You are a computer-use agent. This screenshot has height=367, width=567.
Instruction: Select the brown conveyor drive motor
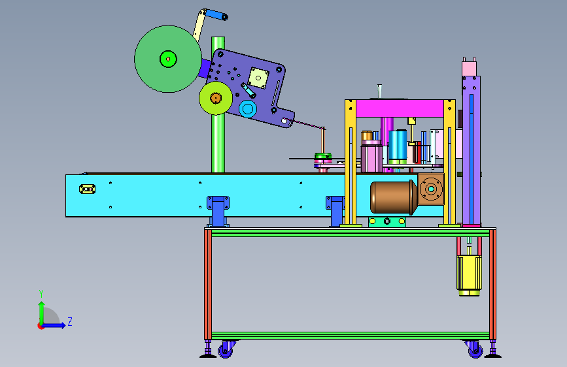click(394, 197)
